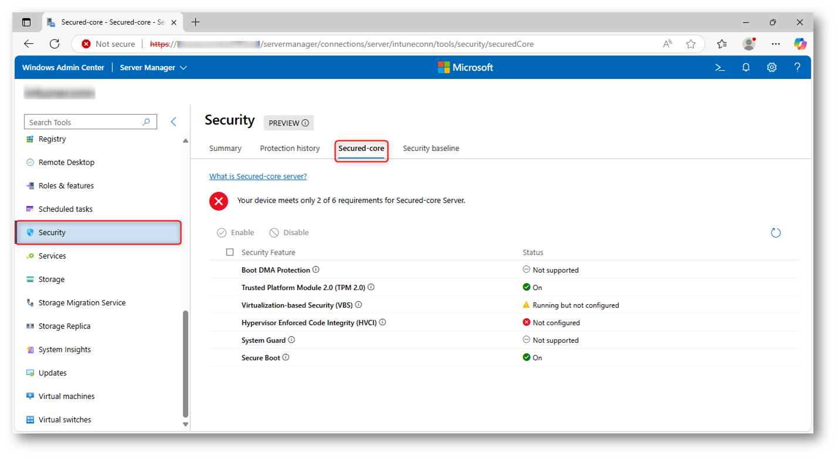Reload the page with browser refresh

(x=54, y=44)
